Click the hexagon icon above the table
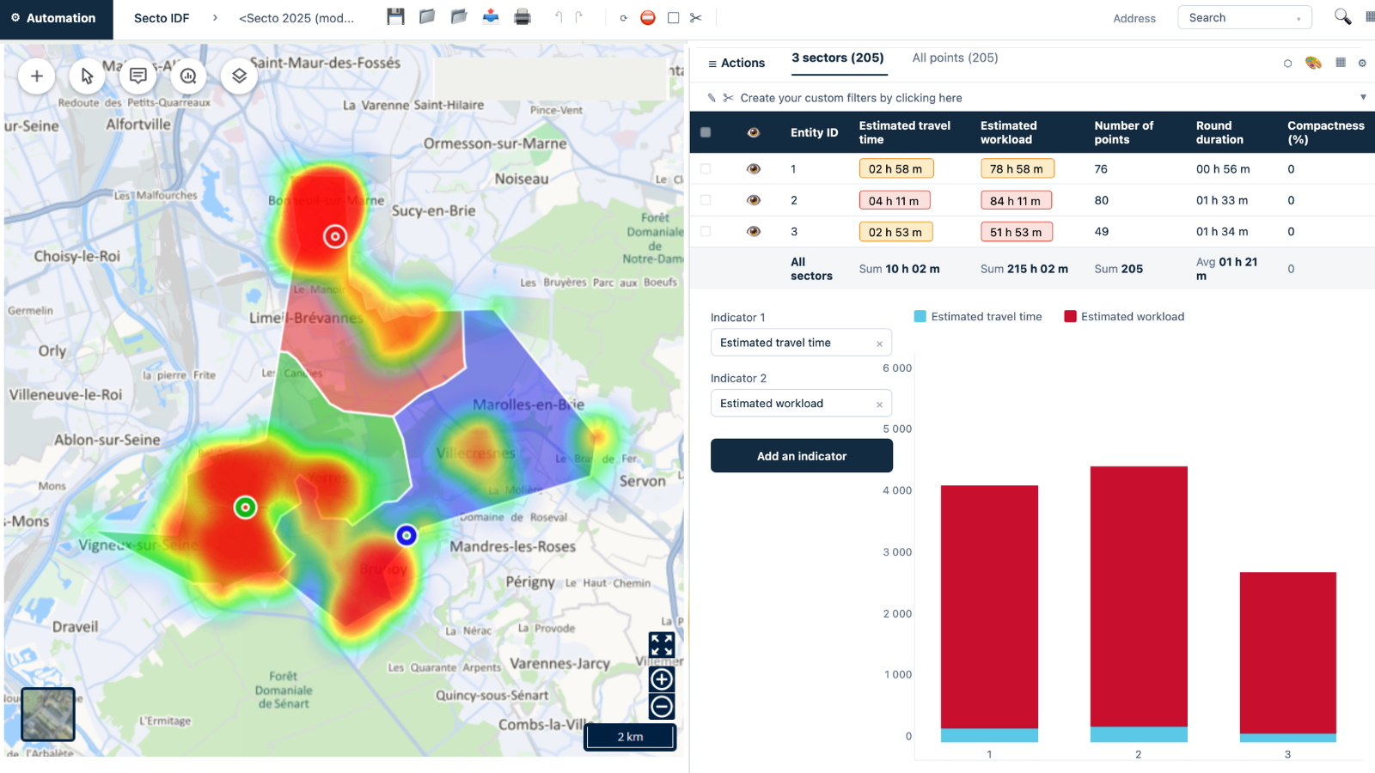The width and height of the screenshot is (1375, 773). click(x=1287, y=64)
